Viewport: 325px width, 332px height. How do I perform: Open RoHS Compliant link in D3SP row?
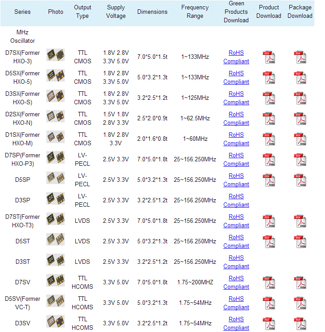tap(236, 201)
